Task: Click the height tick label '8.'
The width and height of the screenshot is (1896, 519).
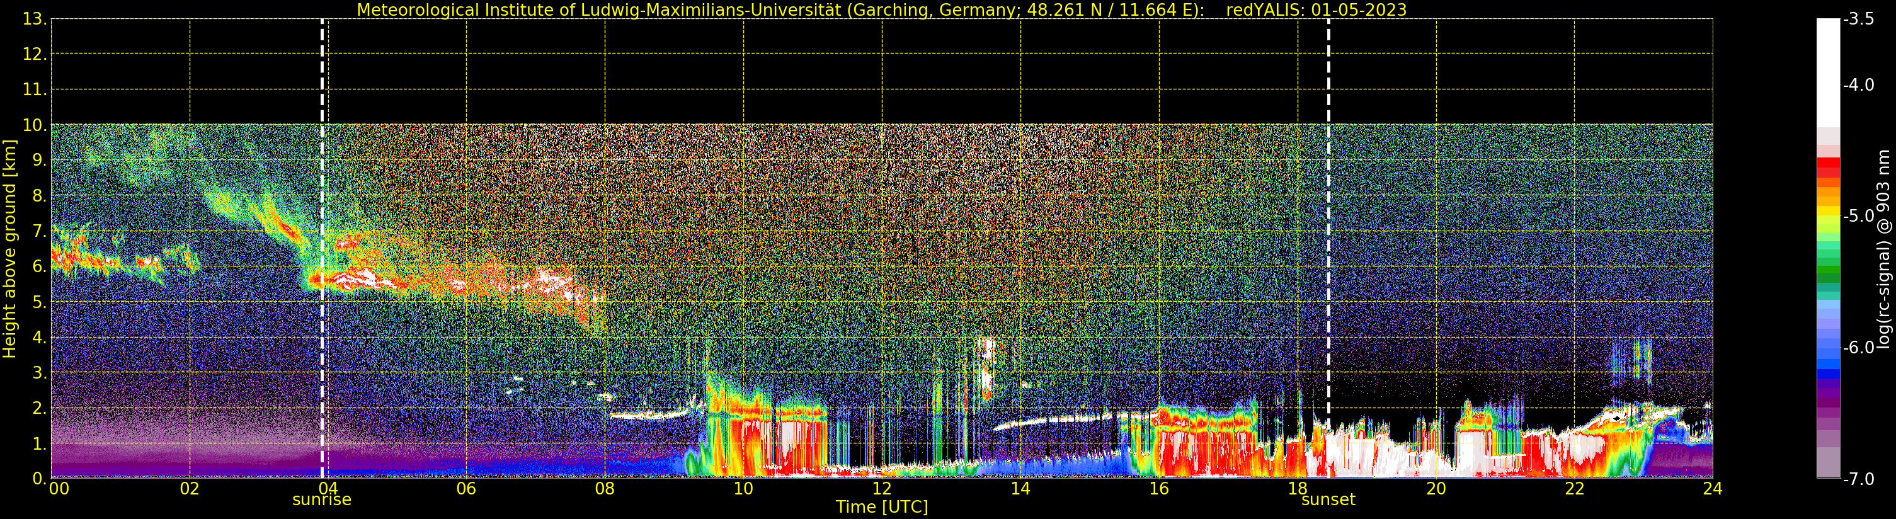Action: 40,196
